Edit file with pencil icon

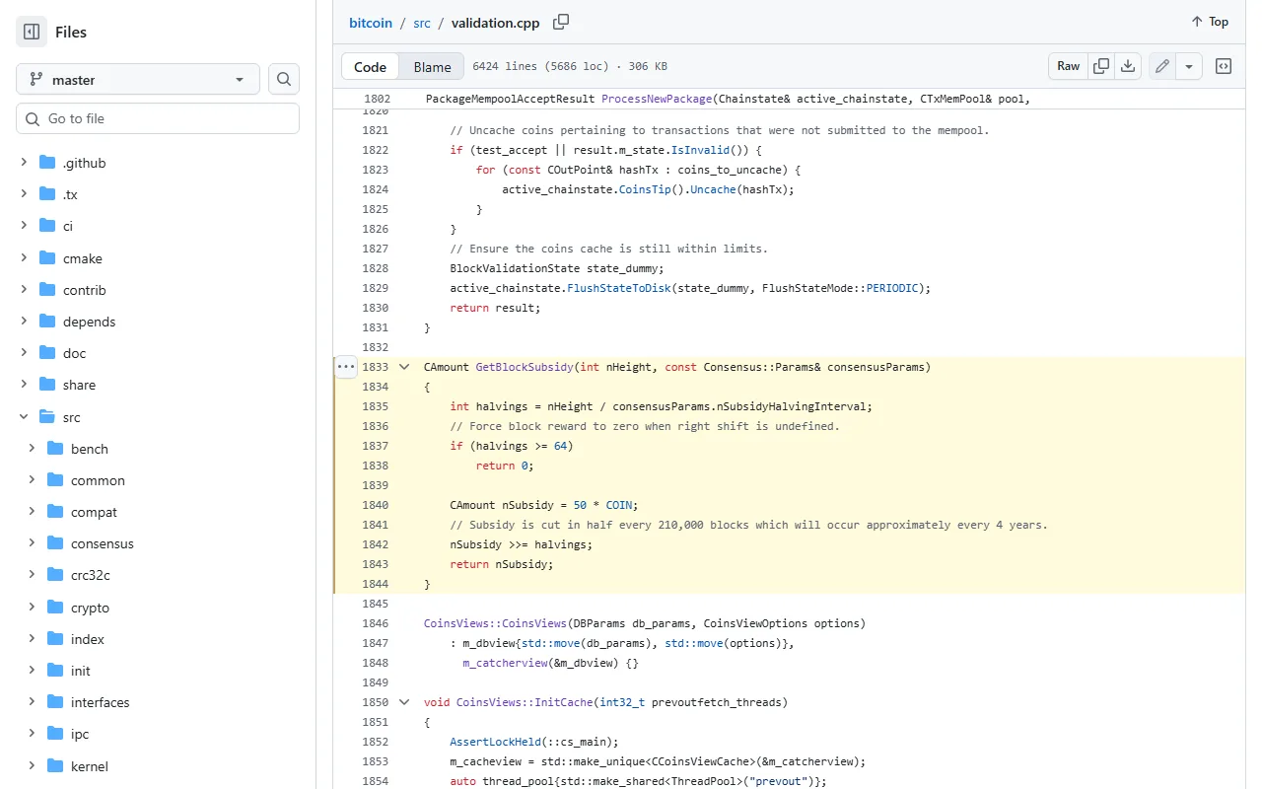coord(1162,66)
